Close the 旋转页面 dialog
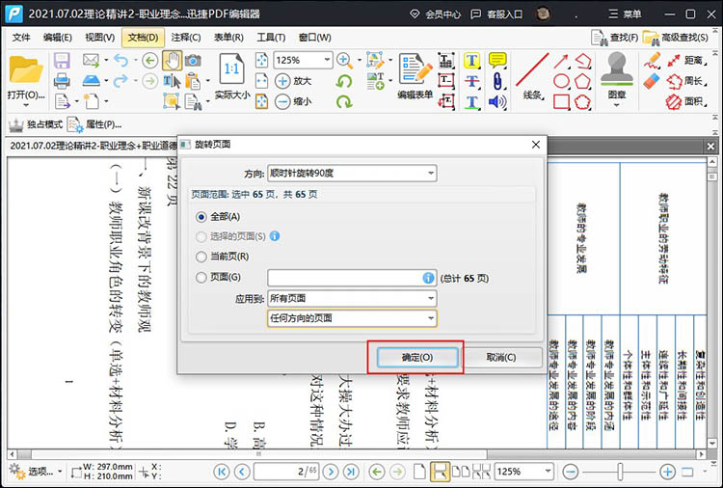Screen dimensions: 723x488 (536, 145)
